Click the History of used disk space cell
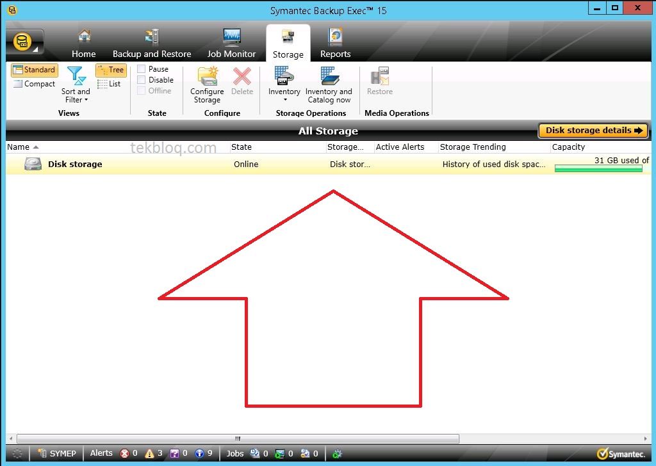This screenshot has height=466, width=656. pyautogui.click(x=494, y=165)
